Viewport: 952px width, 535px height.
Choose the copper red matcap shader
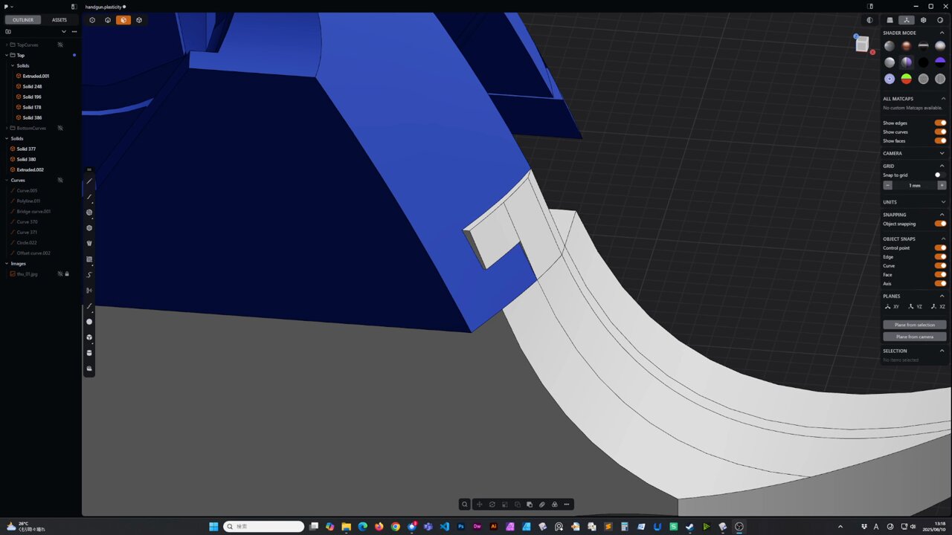coord(907,46)
